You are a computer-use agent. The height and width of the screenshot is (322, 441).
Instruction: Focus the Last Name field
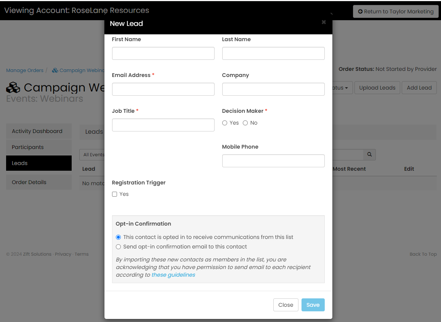[x=273, y=53]
